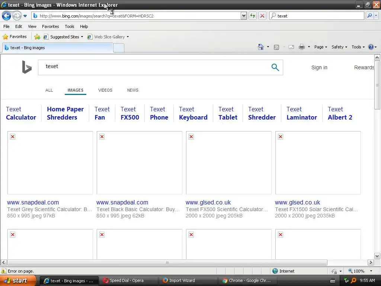The image size is (381, 286).
Task: Click the Home page icon
Action: click(x=261, y=47)
